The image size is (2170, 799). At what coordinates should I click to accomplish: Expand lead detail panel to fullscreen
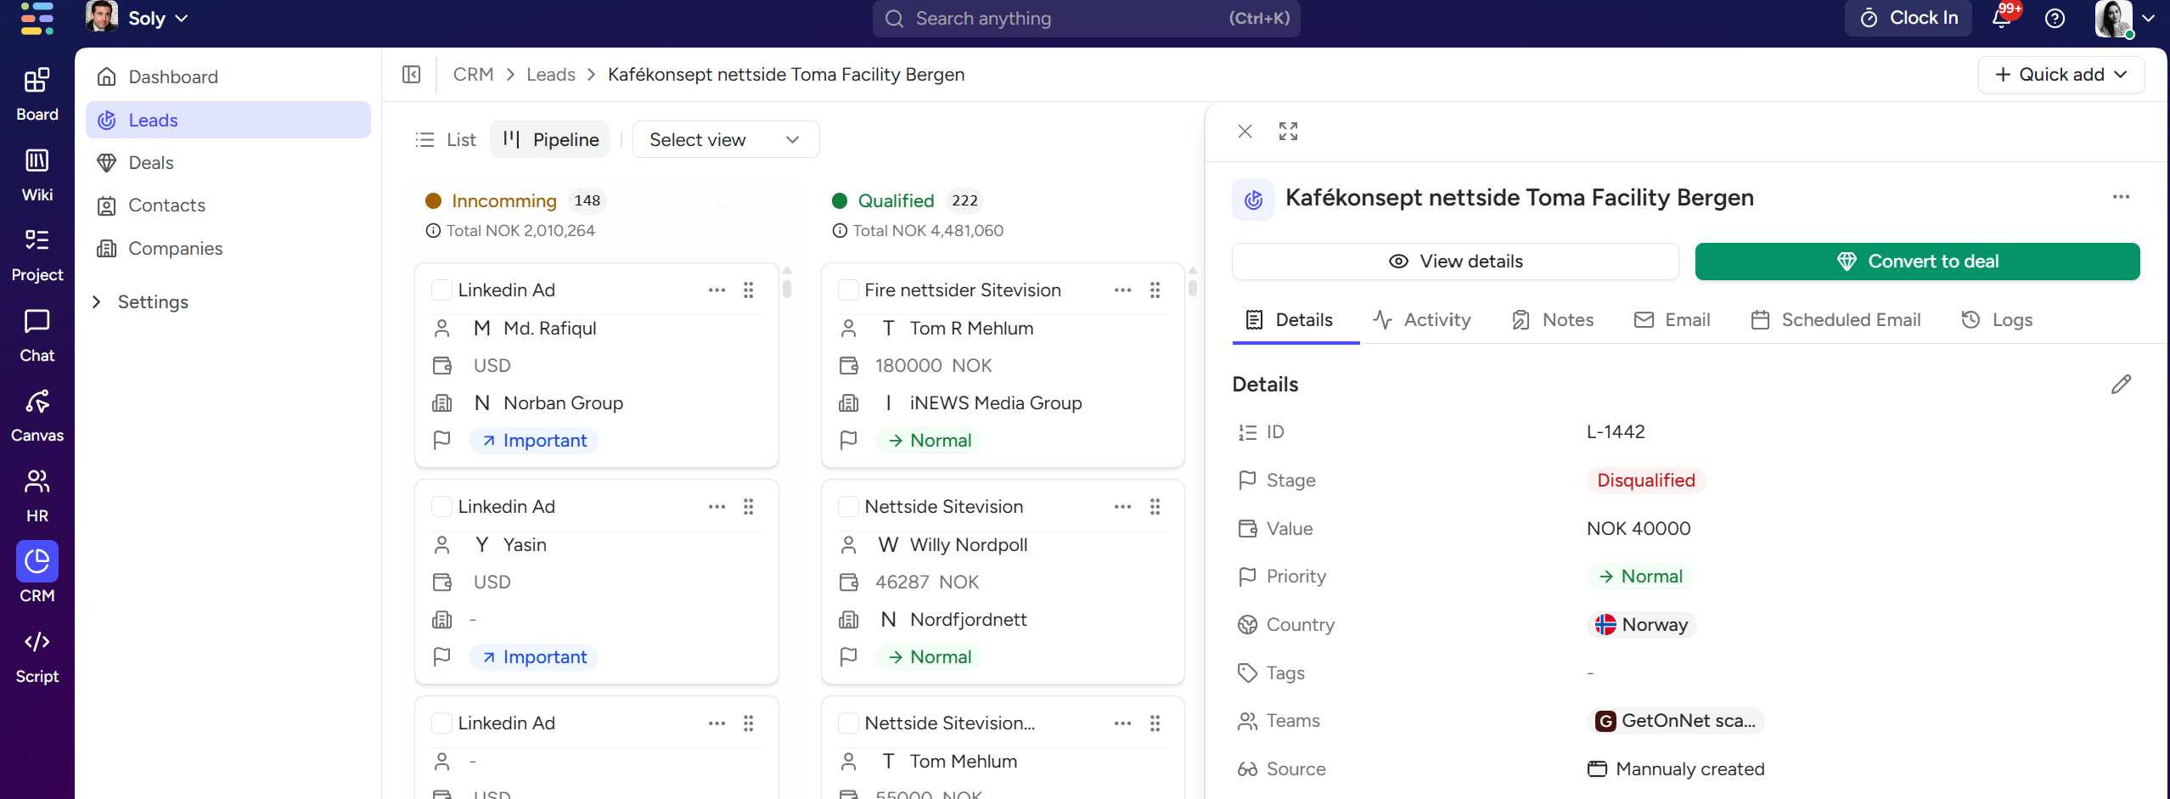(x=1288, y=132)
